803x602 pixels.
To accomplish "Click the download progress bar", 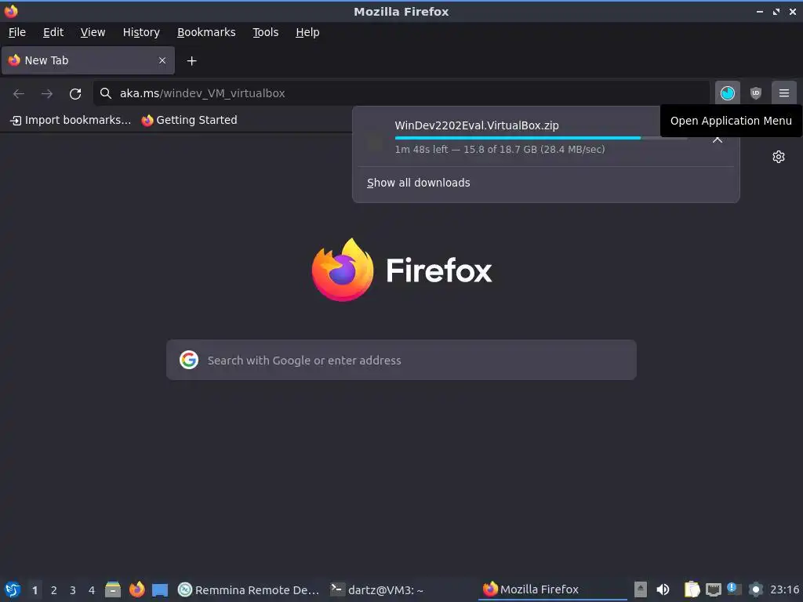I will point(541,138).
